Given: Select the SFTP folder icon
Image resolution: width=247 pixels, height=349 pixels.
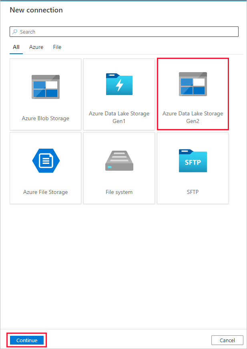Looking at the screenshot, I should tap(193, 161).
